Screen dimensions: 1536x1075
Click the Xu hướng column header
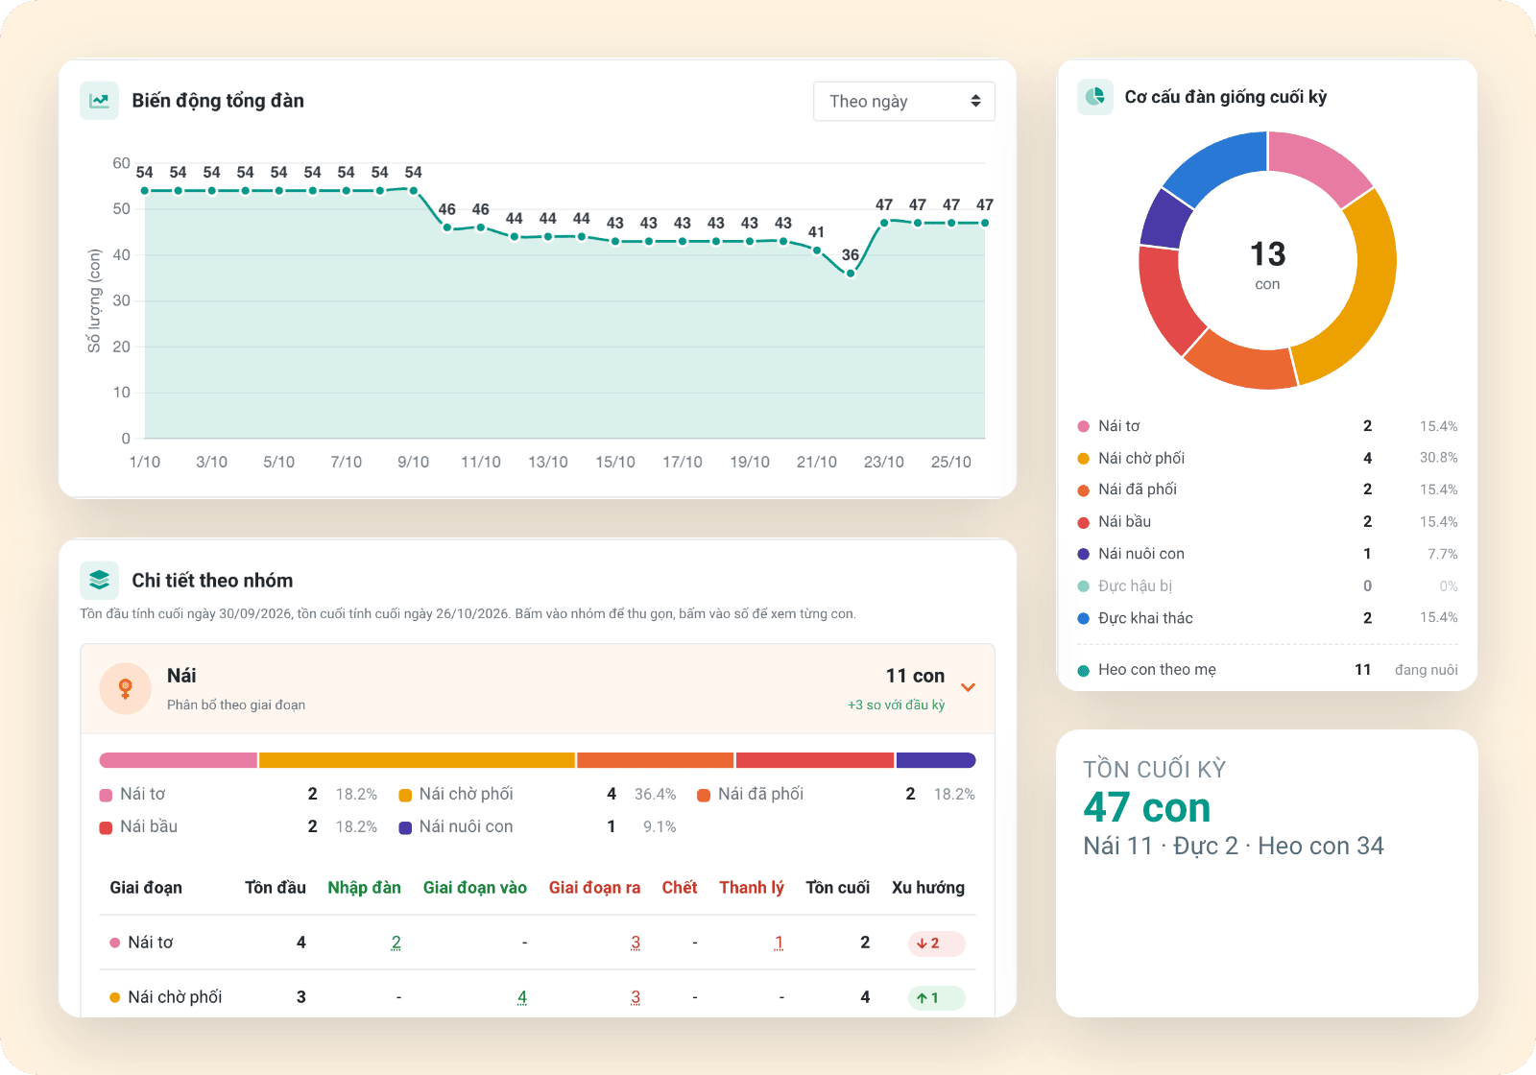point(928,888)
